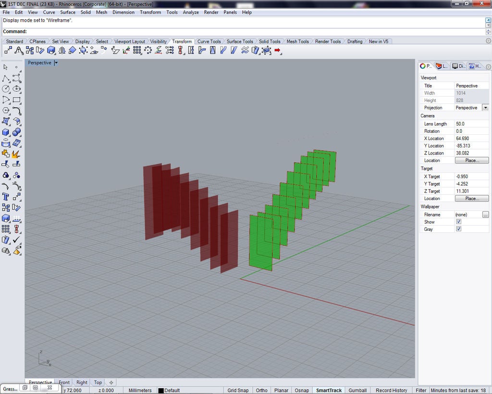Click the red arrow icon in Transform toolbar
Screen dimensions: 492x394
(x=277, y=50)
